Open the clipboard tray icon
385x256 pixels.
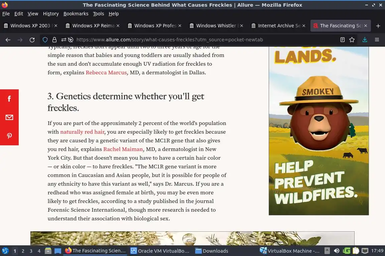pos(356,251)
